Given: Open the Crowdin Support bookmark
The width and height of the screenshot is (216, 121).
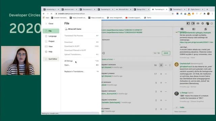Looking at the screenshot, I should coord(133,18).
